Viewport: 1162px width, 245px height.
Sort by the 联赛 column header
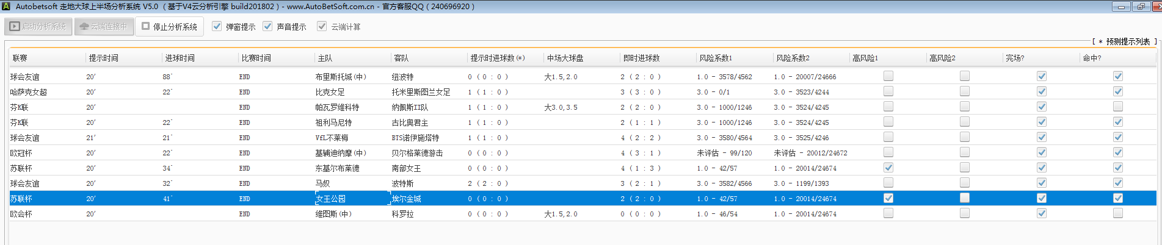[x=20, y=58]
